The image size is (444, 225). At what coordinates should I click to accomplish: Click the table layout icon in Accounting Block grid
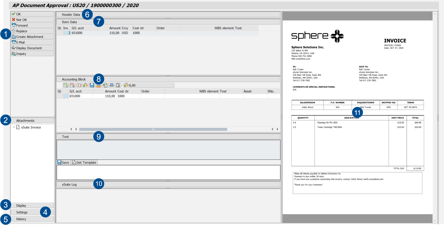pyautogui.click(x=59, y=91)
